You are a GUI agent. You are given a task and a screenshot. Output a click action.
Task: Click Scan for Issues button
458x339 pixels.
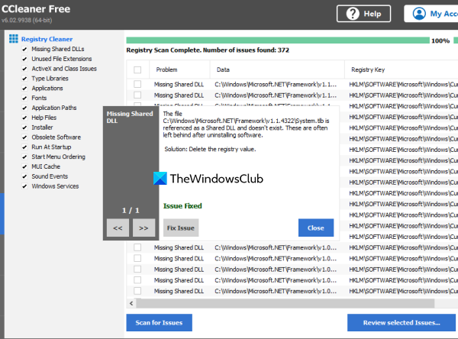[160, 323]
